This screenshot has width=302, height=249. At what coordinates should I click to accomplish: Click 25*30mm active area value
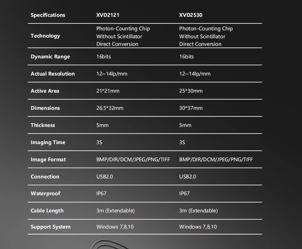tap(191, 91)
